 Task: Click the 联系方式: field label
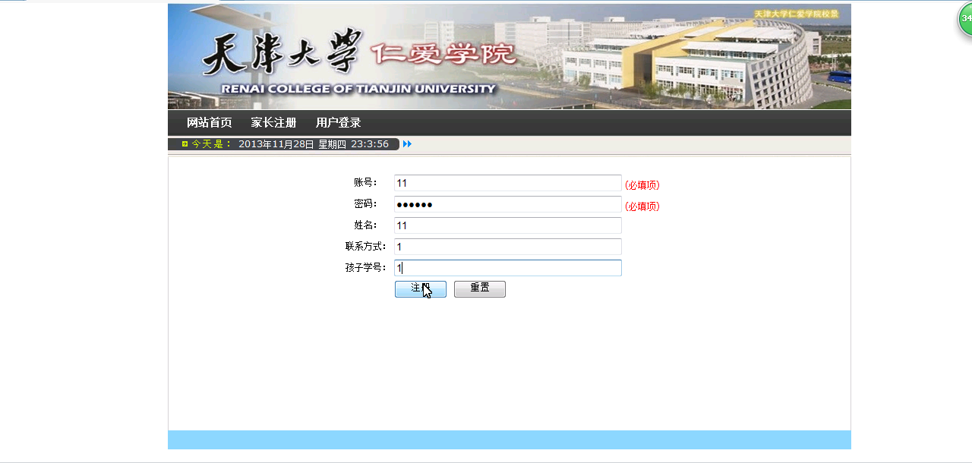coord(366,246)
